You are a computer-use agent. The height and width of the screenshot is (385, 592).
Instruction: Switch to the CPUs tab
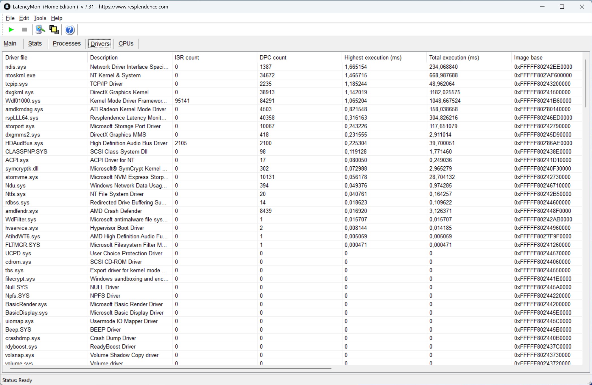point(126,43)
